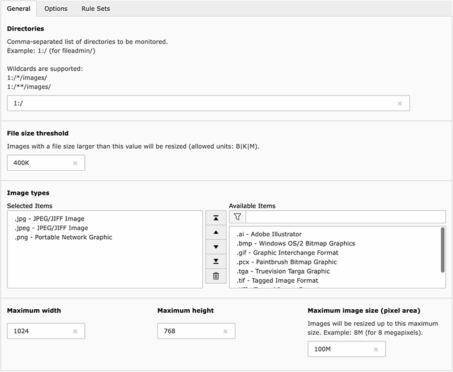Click the filter funnel icon above Available Items
This screenshot has height=372, width=453.
237,217
